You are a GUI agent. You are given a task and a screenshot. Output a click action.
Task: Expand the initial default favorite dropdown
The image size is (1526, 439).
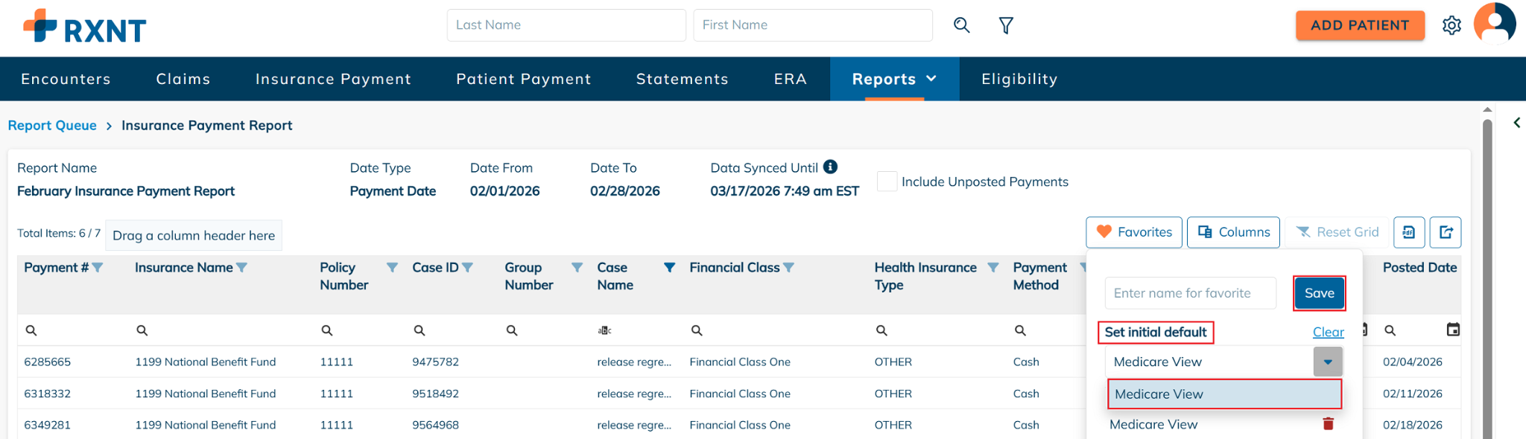click(1328, 362)
